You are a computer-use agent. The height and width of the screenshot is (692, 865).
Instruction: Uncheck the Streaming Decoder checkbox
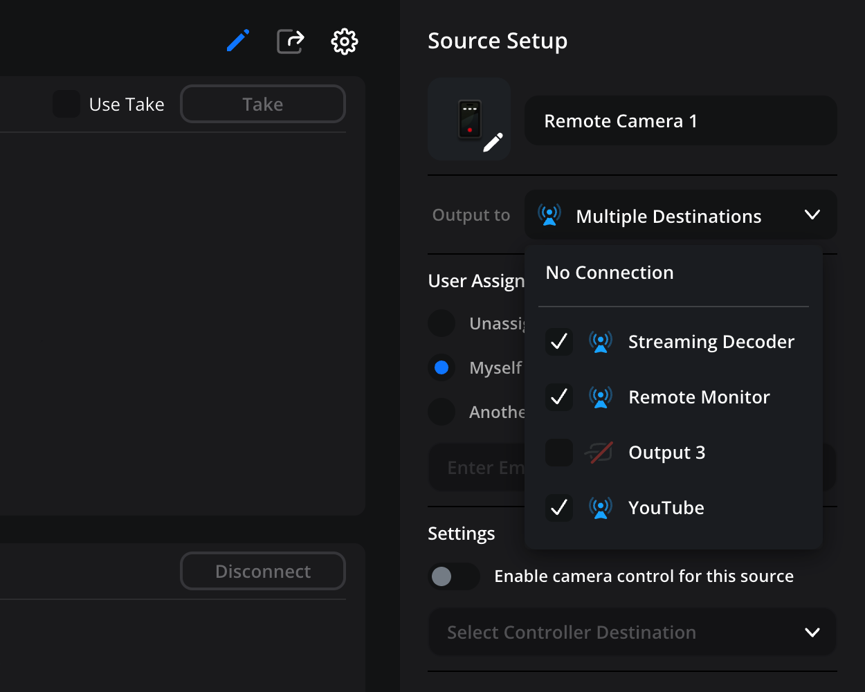[x=559, y=342]
